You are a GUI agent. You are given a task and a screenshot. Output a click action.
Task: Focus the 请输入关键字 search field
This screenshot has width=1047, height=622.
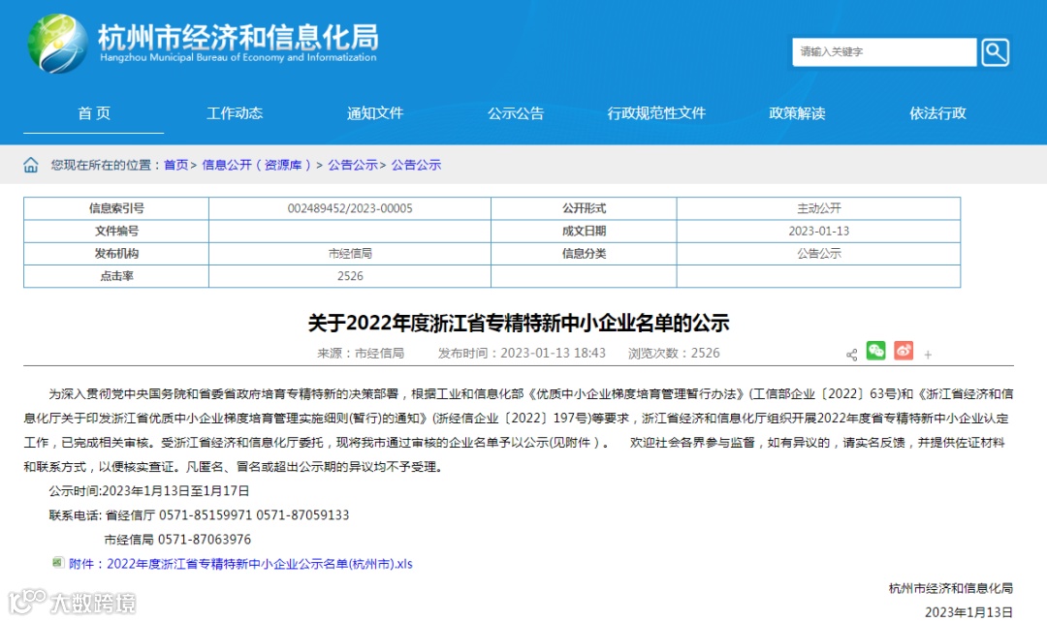[x=884, y=52]
